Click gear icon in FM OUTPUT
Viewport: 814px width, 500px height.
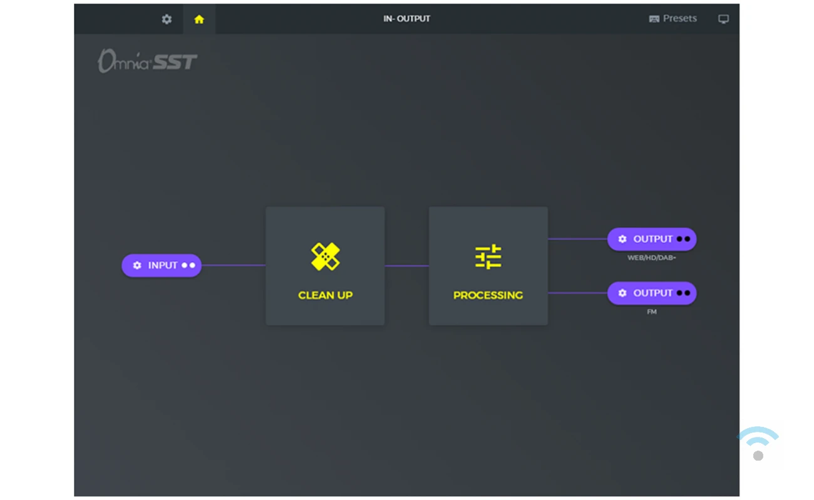tap(622, 293)
